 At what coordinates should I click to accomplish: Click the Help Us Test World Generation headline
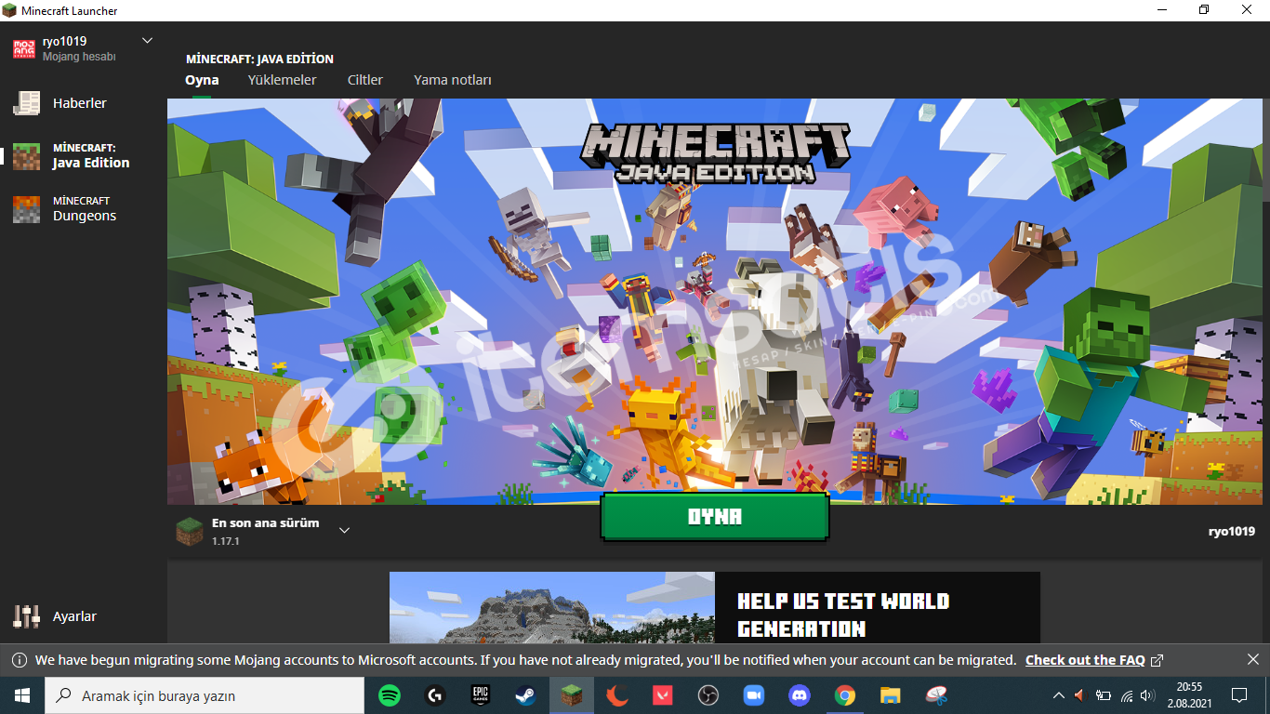point(843,615)
